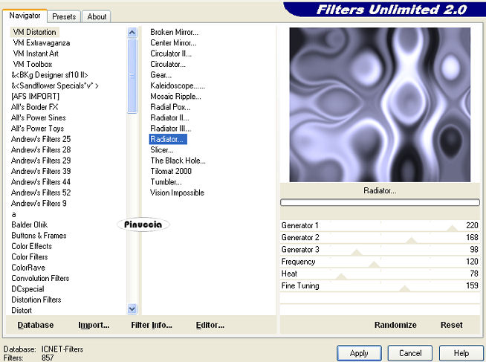Select the ColorRave category
The height and width of the screenshot is (362, 486).
point(28,268)
